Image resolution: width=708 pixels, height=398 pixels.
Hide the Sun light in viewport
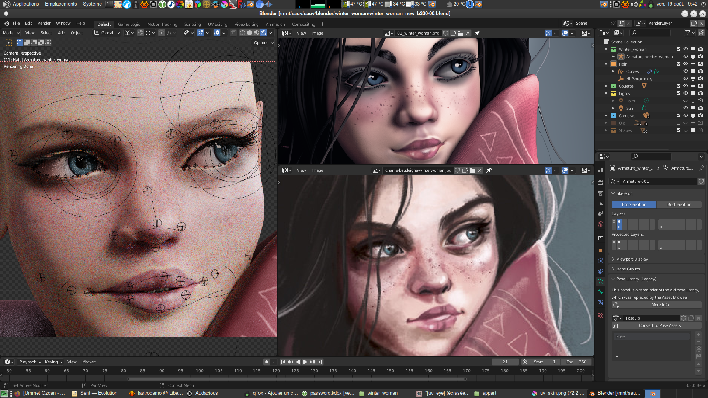point(686,108)
